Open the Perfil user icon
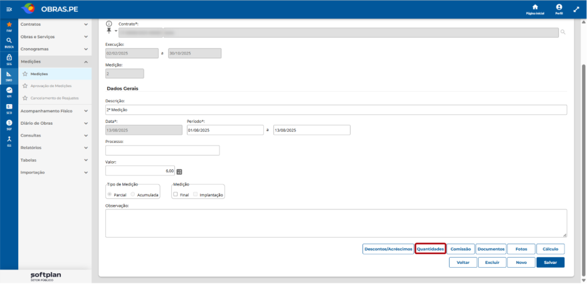 pyautogui.click(x=559, y=8)
